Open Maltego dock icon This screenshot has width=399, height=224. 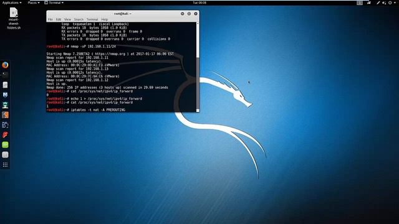coord(5,124)
